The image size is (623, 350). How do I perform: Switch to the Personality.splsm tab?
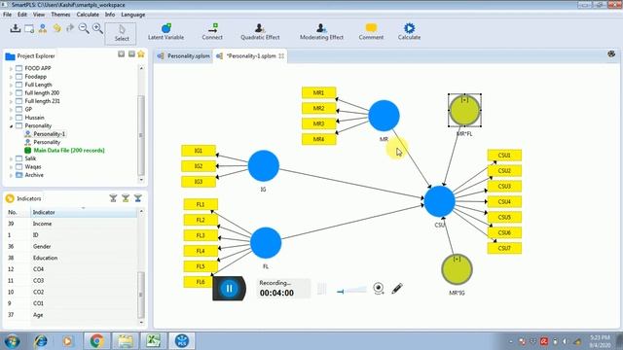click(184, 56)
